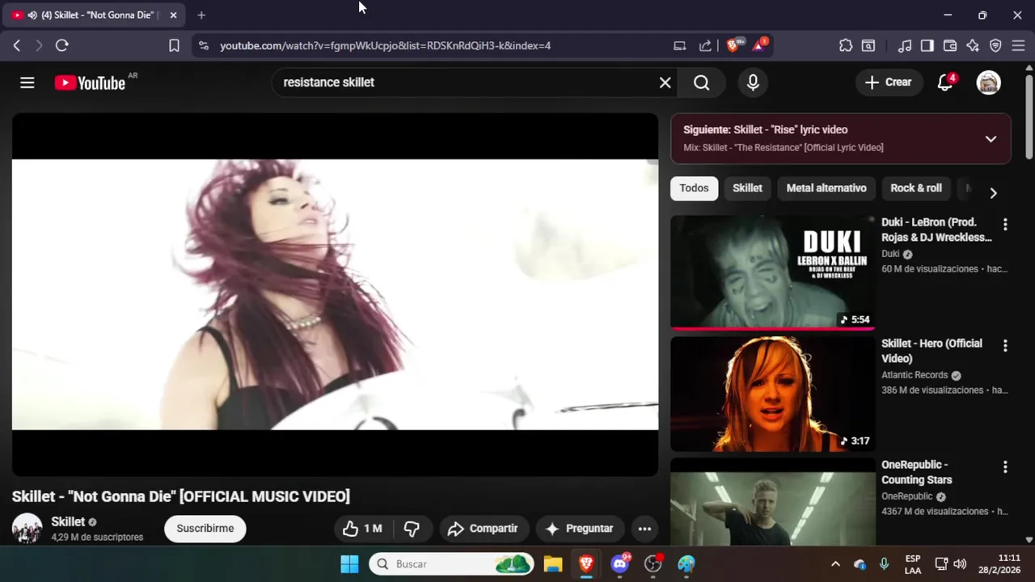
Task: Open Discord from taskbar
Action: coord(620,564)
